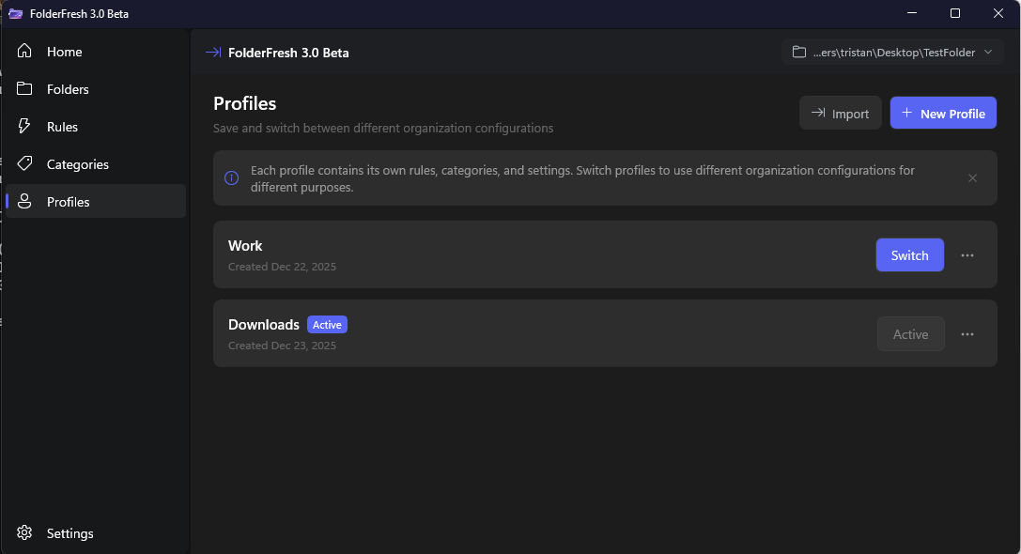Click the Settings gear icon

click(x=24, y=532)
